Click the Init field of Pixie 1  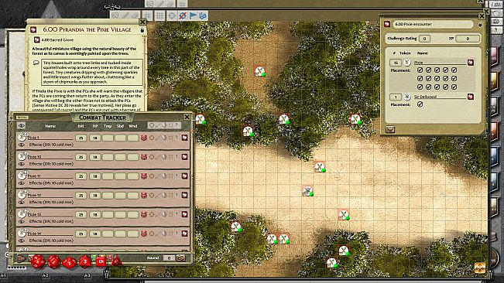[81, 138]
